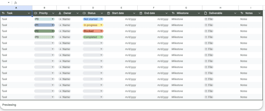This screenshot has height=111, width=265.
Task: Select column B header
Action: (45, 8)
